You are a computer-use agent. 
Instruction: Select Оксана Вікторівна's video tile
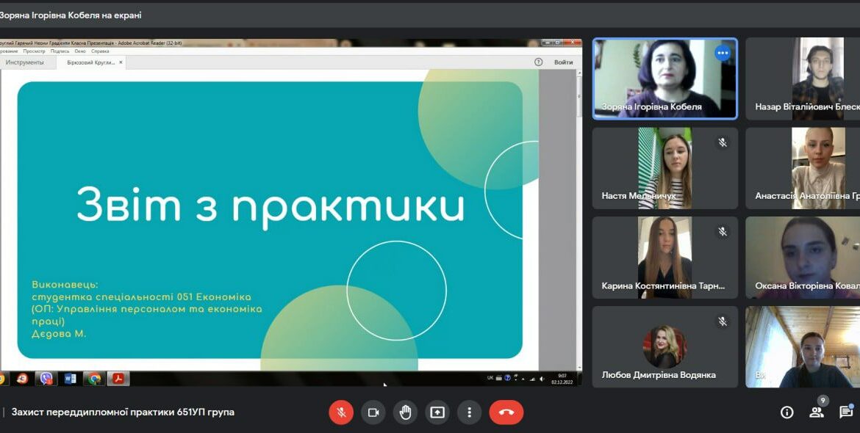[x=803, y=258]
